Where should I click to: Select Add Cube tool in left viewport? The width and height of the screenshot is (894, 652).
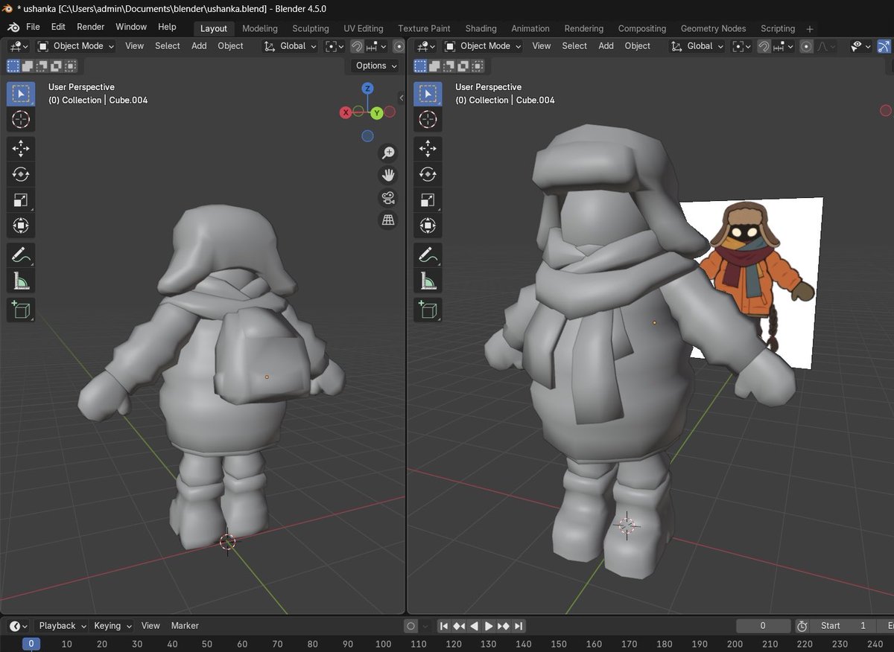pyautogui.click(x=21, y=310)
